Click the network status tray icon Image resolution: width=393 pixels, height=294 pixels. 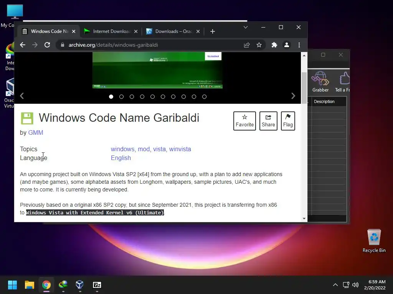click(346, 285)
